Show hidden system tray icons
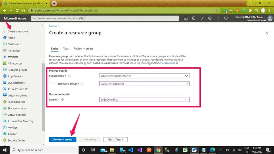The image size is (274, 154). (221, 150)
